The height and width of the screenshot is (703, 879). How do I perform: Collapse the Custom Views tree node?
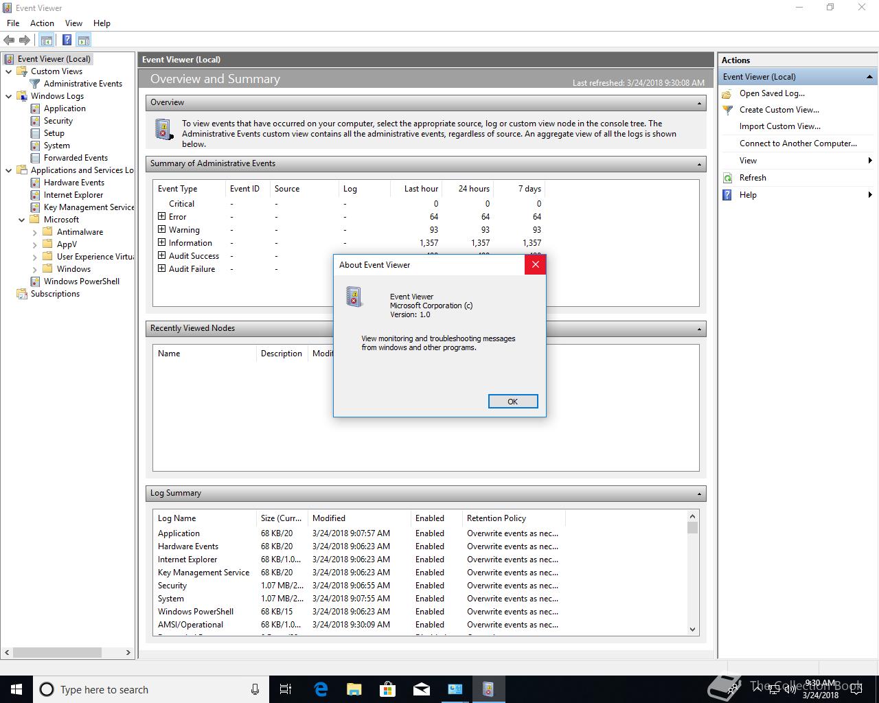(x=8, y=71)
